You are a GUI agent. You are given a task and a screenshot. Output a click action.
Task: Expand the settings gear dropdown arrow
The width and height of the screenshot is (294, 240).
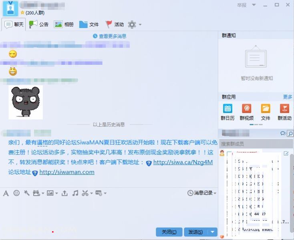pos(140,25)
